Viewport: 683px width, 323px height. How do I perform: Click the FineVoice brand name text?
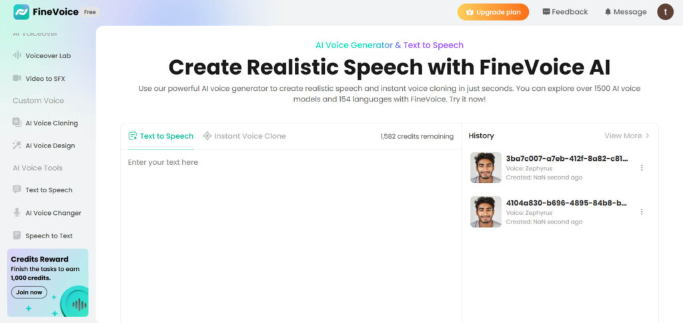[x=56, y=12]
